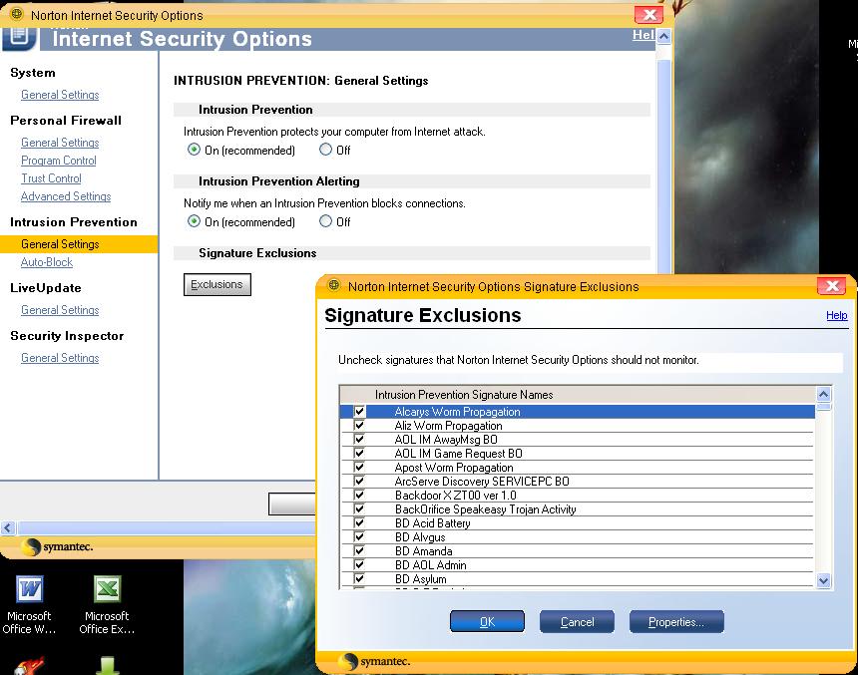
Task: Cancel the Signature Exclusions dialog
Action: pyautogui.click(x=577, y=622)
